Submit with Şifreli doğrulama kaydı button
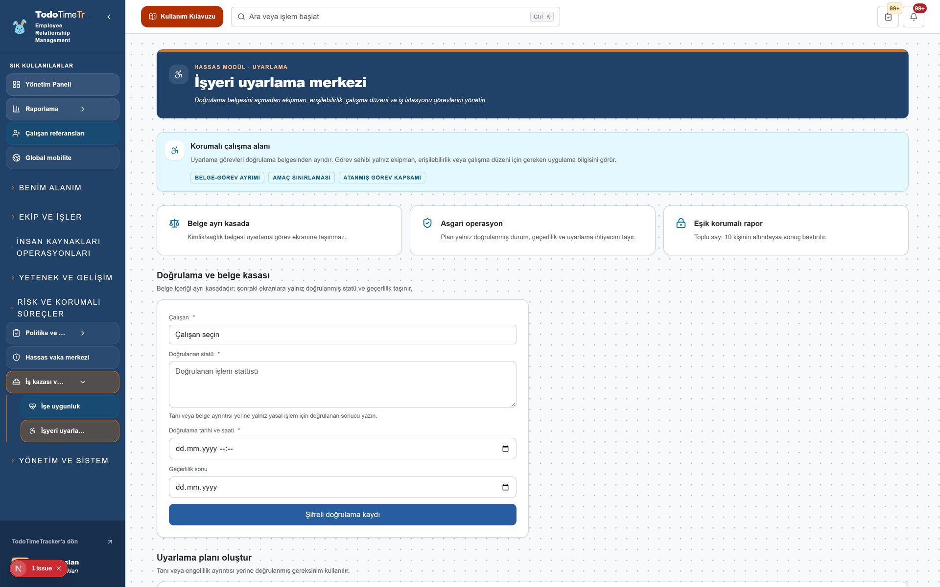Screen dimensions: 940x587 click(x=343, y=515)
